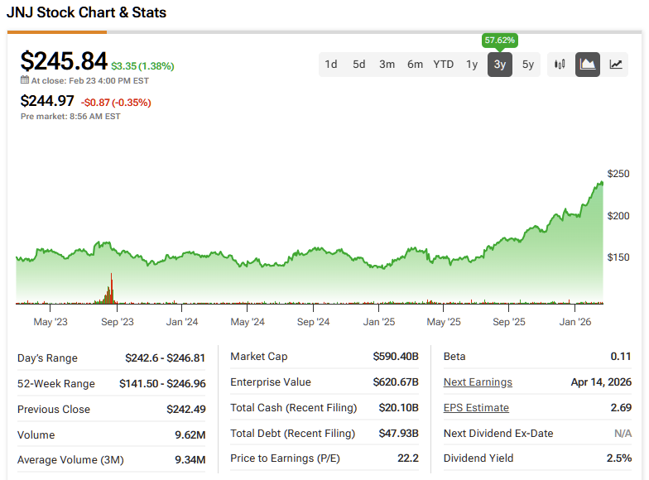
Task: Click the Day's Range label
Action: coord(47,358)
